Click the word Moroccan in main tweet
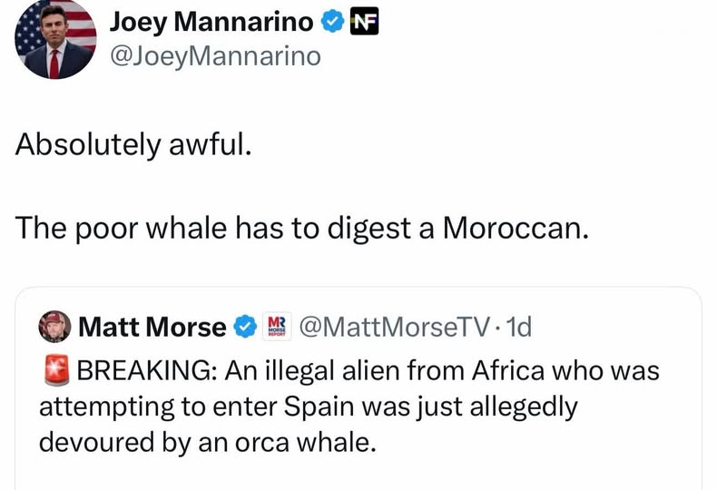The height and width of the screenshot is (490, 717). click(516, 228)
